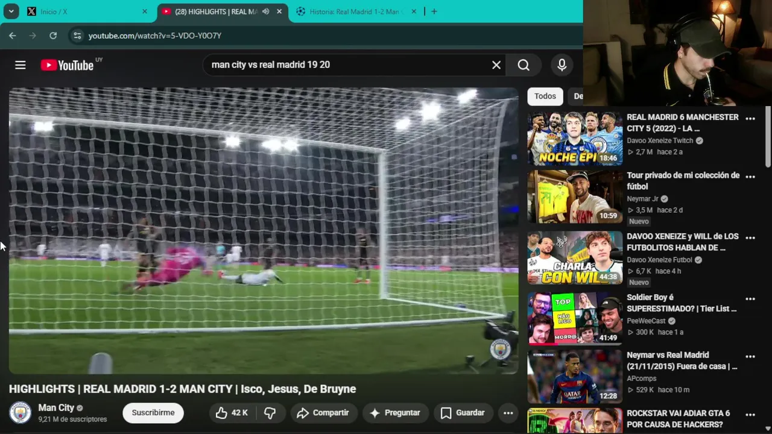The width and height of the screenshot is (772, 434).
Task: Open more actions ellipsis under the video
Action: click(x=508, y=413)
